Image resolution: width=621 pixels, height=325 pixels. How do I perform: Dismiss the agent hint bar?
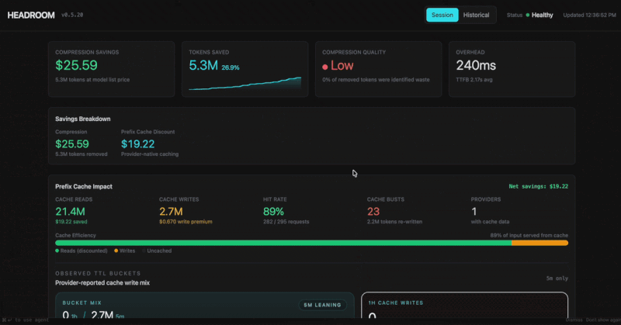click(x=574, y=320)
